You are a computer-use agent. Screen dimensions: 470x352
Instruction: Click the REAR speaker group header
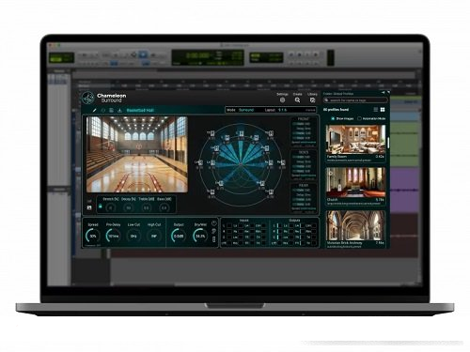point(304,186)
